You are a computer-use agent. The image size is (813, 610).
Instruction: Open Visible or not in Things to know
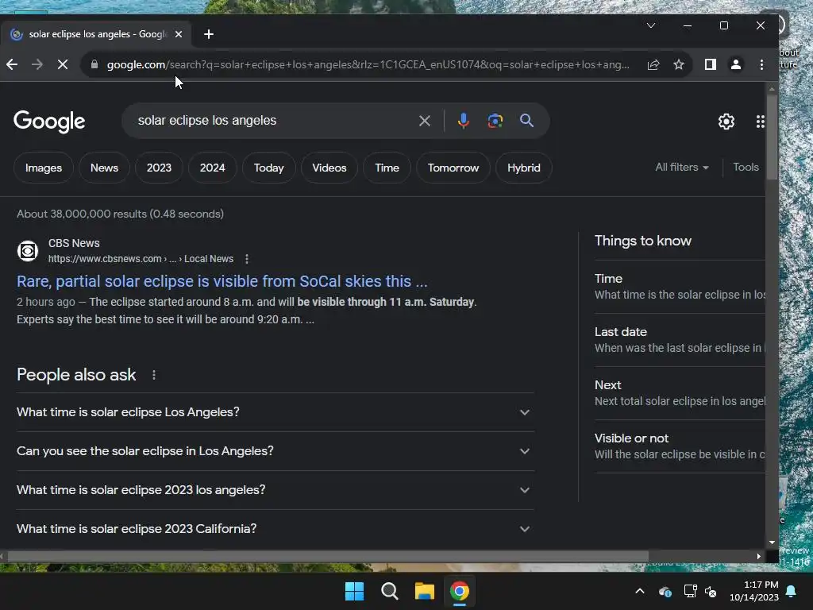680,446
